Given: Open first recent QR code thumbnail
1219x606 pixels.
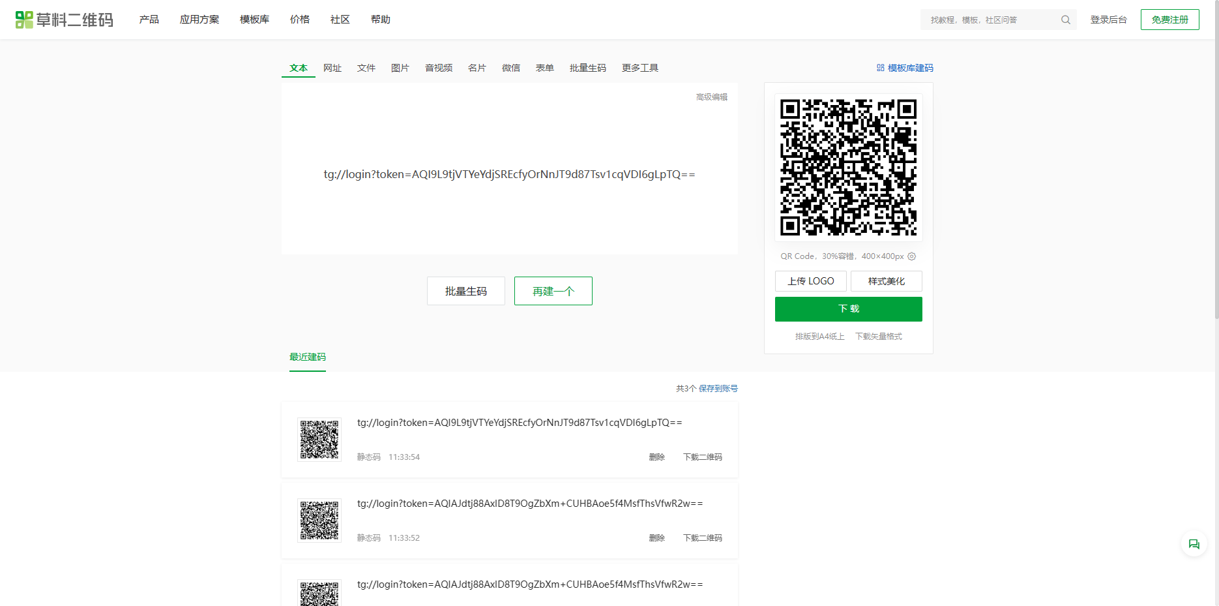Looking at the screenshot, I should (x=319, y=440).
